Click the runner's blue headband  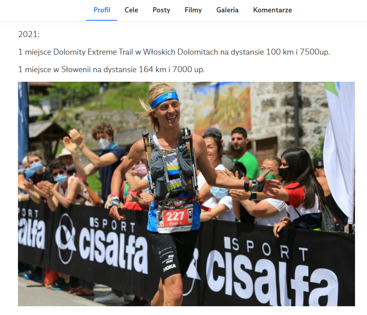point(165,100)
